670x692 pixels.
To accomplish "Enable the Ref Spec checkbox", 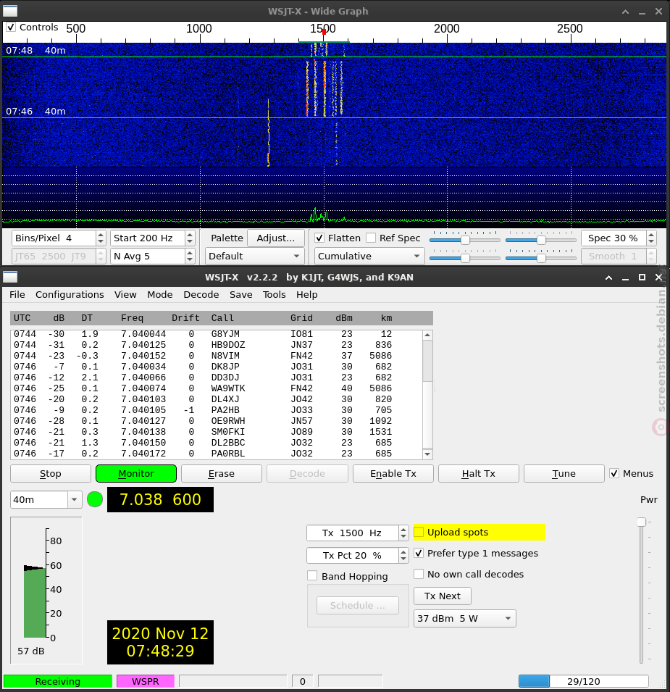I will [x=371, y=238].
